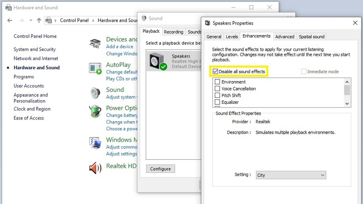This screenshot has height=204, width=363.
Task: Select the Devices and Printers icon
Action: pos(95,43)
